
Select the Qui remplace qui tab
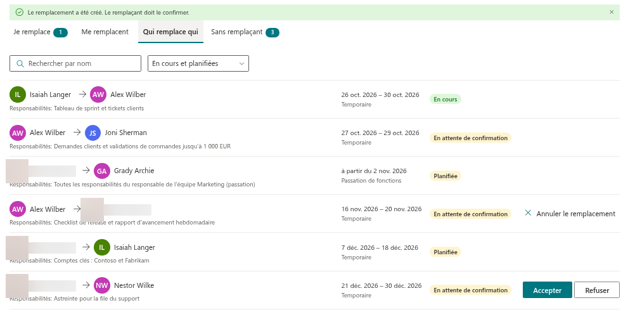[170, 32]
